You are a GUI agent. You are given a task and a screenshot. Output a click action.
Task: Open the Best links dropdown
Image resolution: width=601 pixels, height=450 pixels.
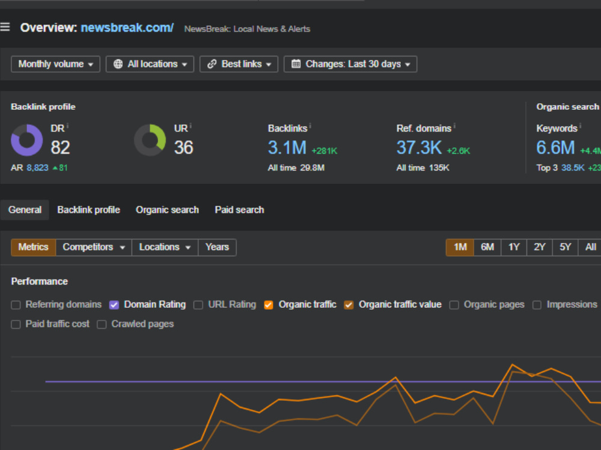pos(239,64)
